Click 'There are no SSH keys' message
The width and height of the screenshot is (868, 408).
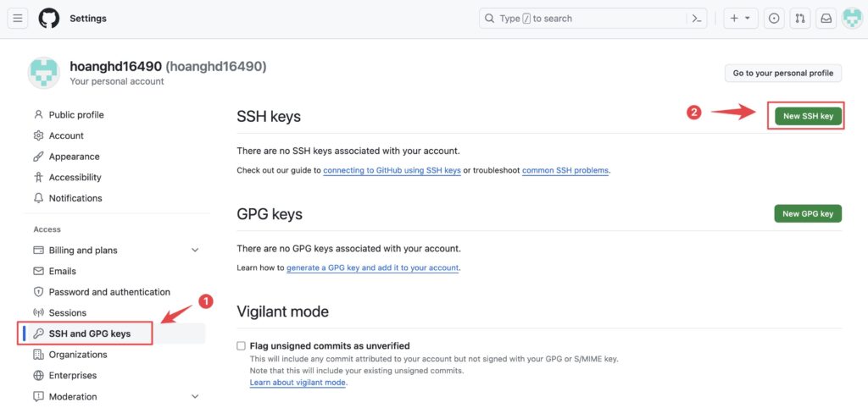point(348,151)
